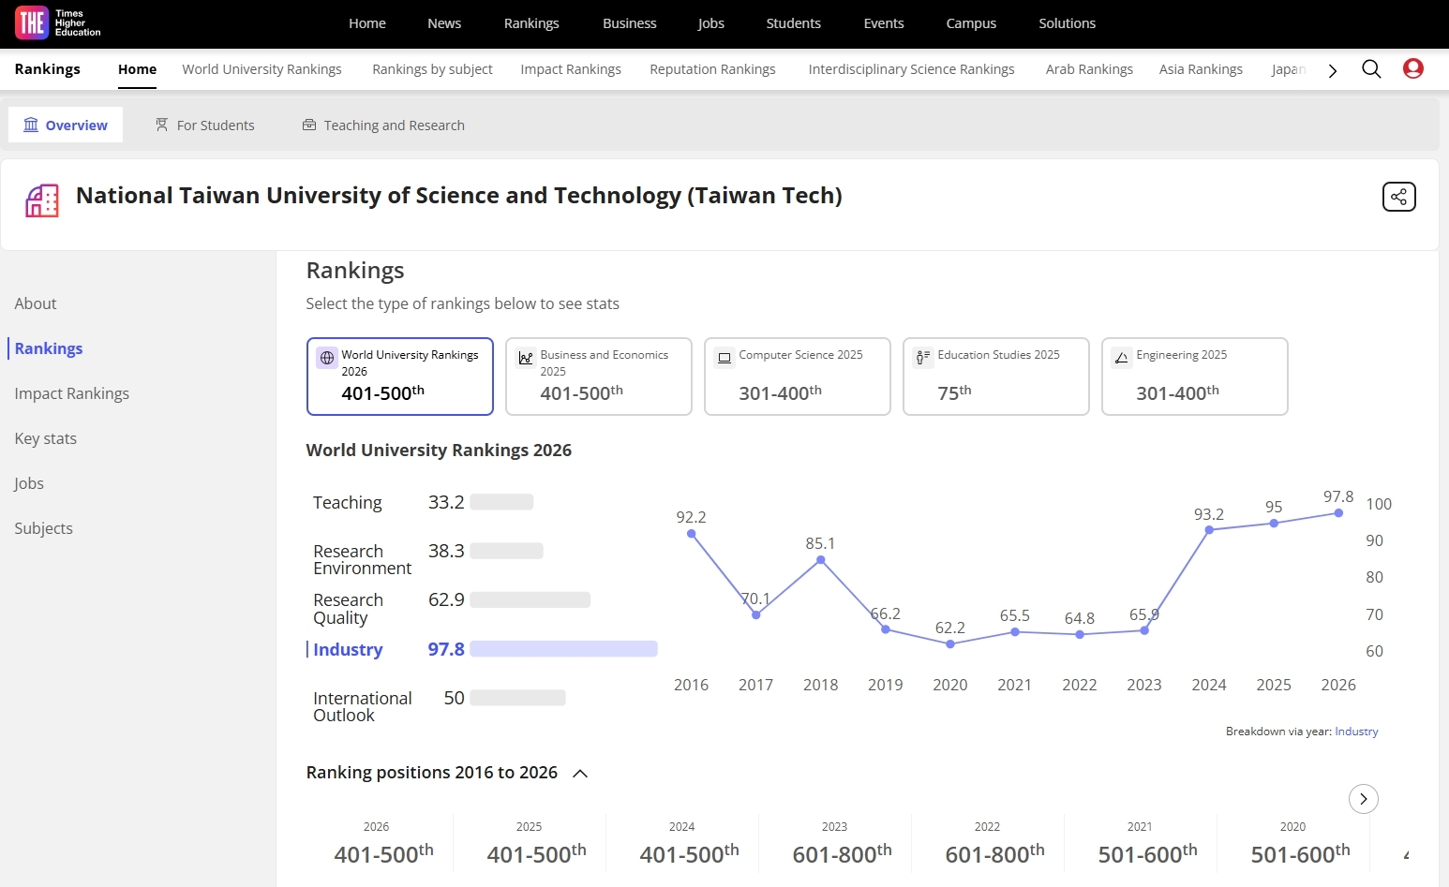Click the pink building icon beside the university name
Viewport: 1449px width, 887px height.
tap(41, 200)
